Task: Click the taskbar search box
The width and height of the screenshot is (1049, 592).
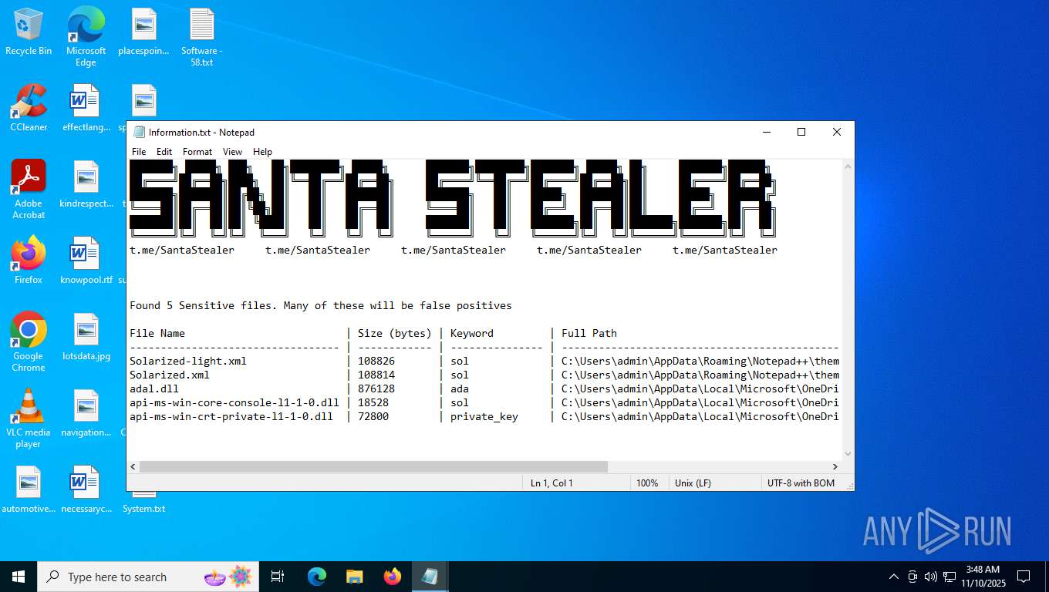Action: 149,577
